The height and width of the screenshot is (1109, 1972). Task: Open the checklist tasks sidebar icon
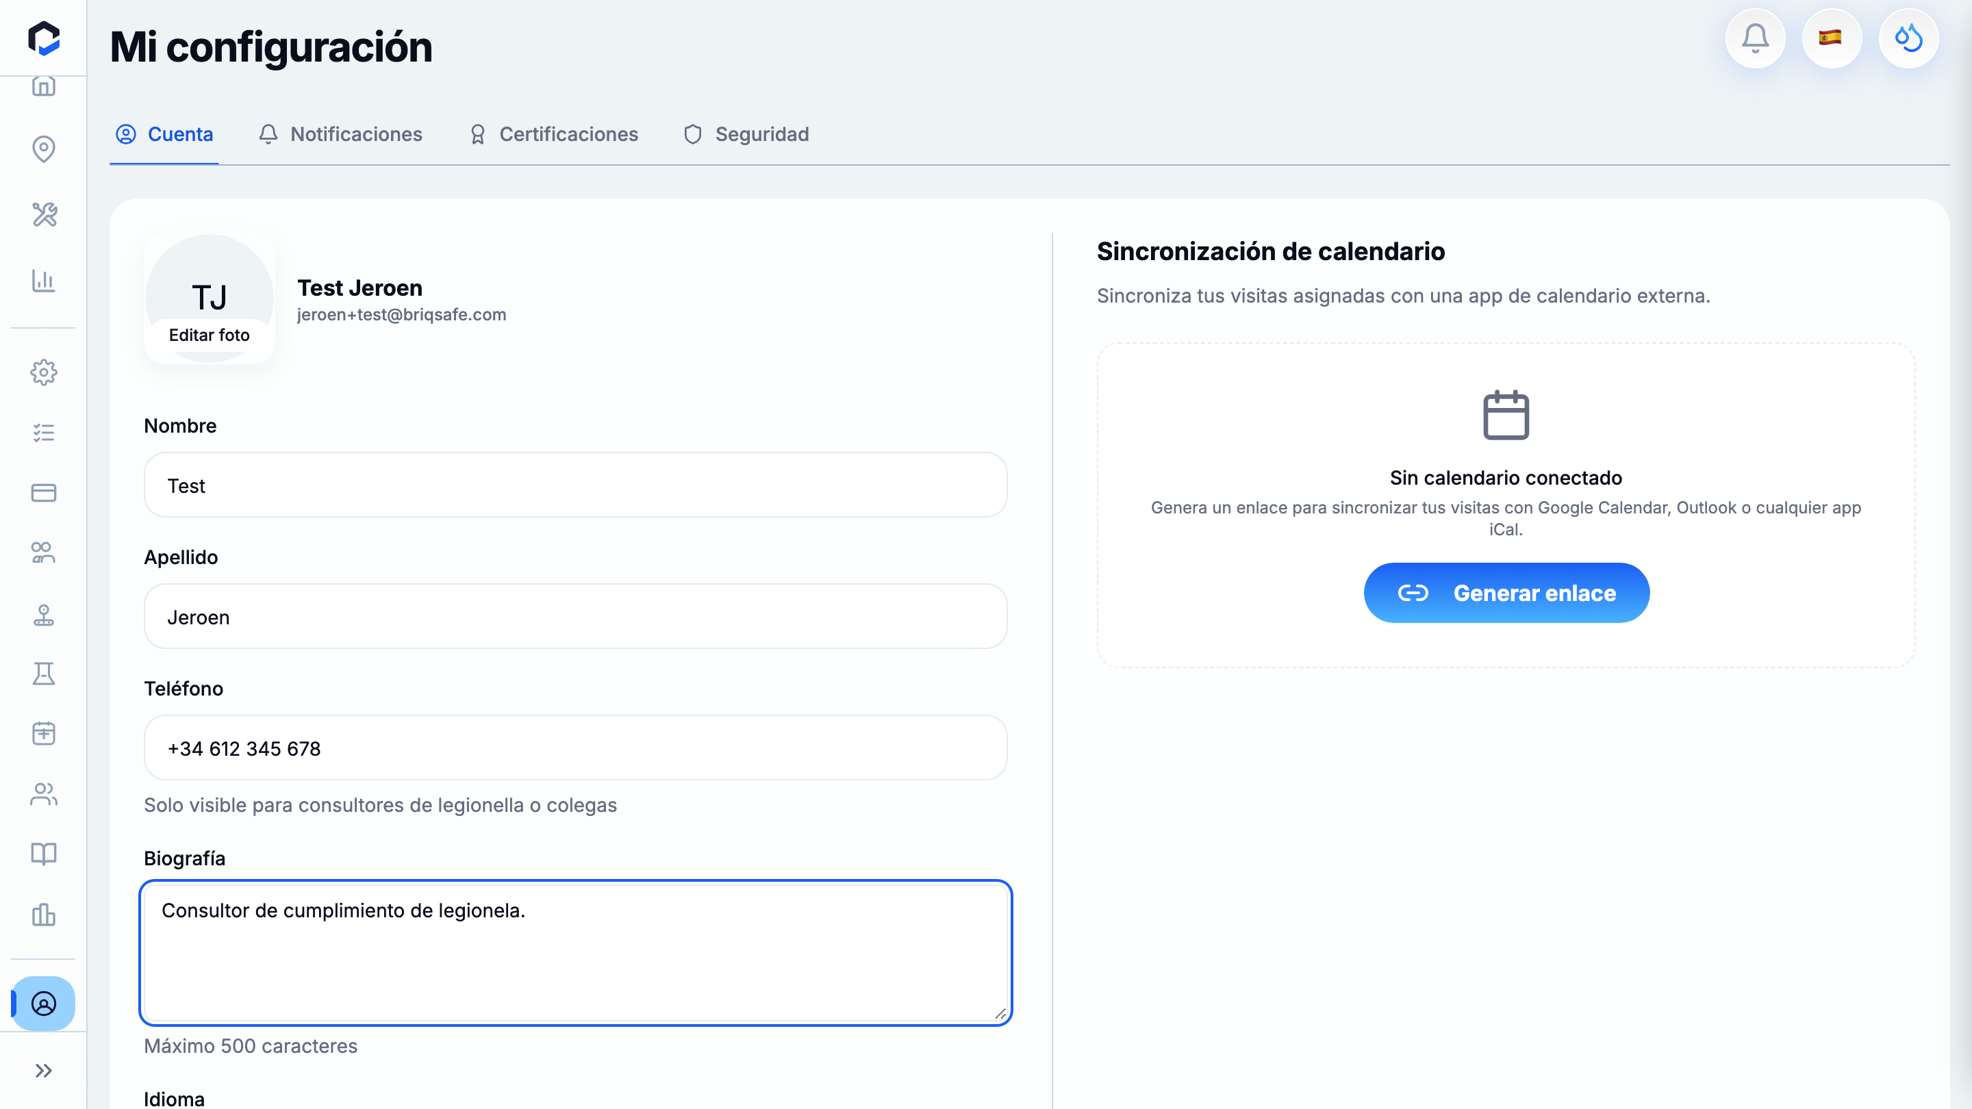click(x=44, y=433)
